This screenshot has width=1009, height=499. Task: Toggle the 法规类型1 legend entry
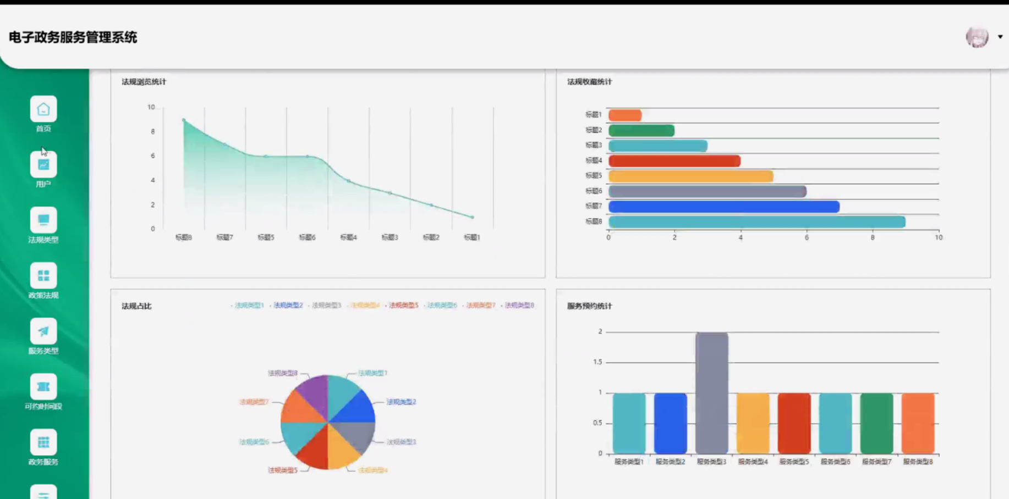tap(248, 306)
